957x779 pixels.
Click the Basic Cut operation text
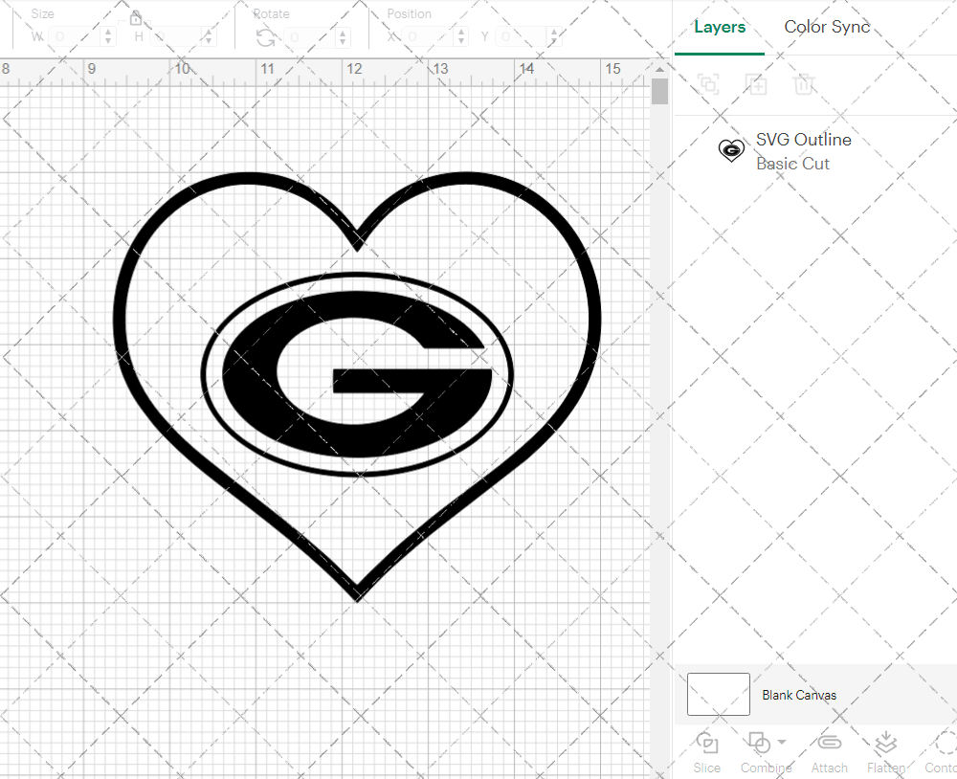[792, 164]
